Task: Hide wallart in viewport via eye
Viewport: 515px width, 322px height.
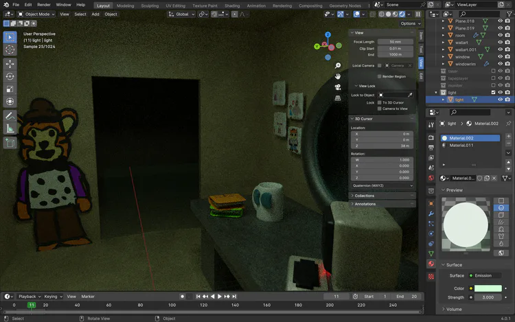Action: (x=500, y=43)
